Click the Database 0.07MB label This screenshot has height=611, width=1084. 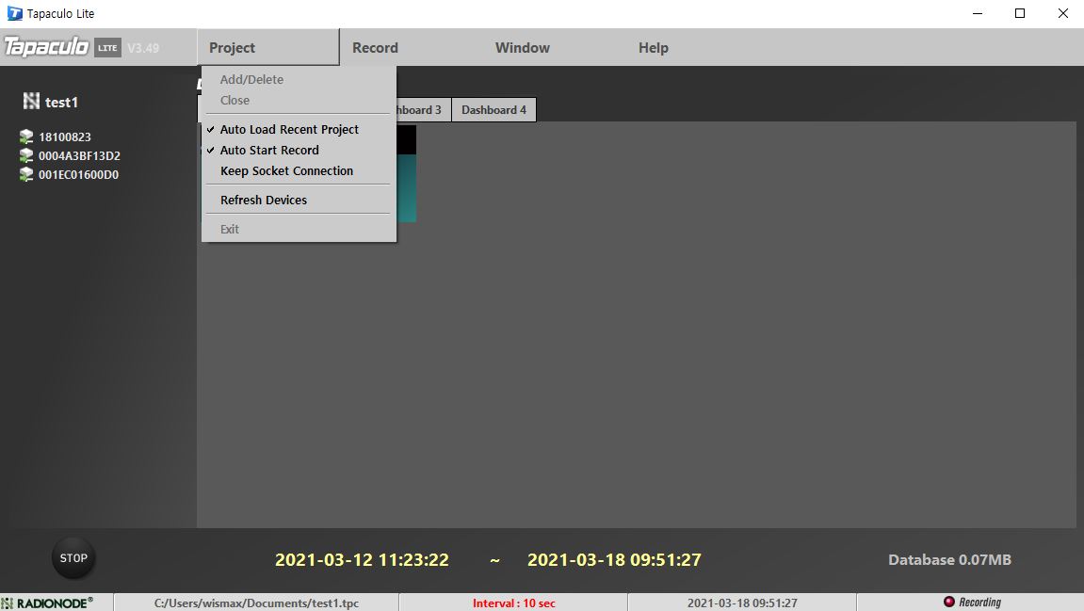tap(949, 560)
